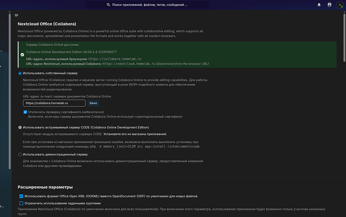
Task: Click the "Nextcloud Office (Collabora)" heading
Action: tap(47, 24)
